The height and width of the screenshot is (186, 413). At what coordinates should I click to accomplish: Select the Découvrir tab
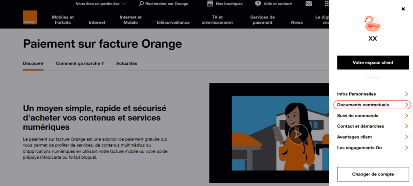pos(33,63)
